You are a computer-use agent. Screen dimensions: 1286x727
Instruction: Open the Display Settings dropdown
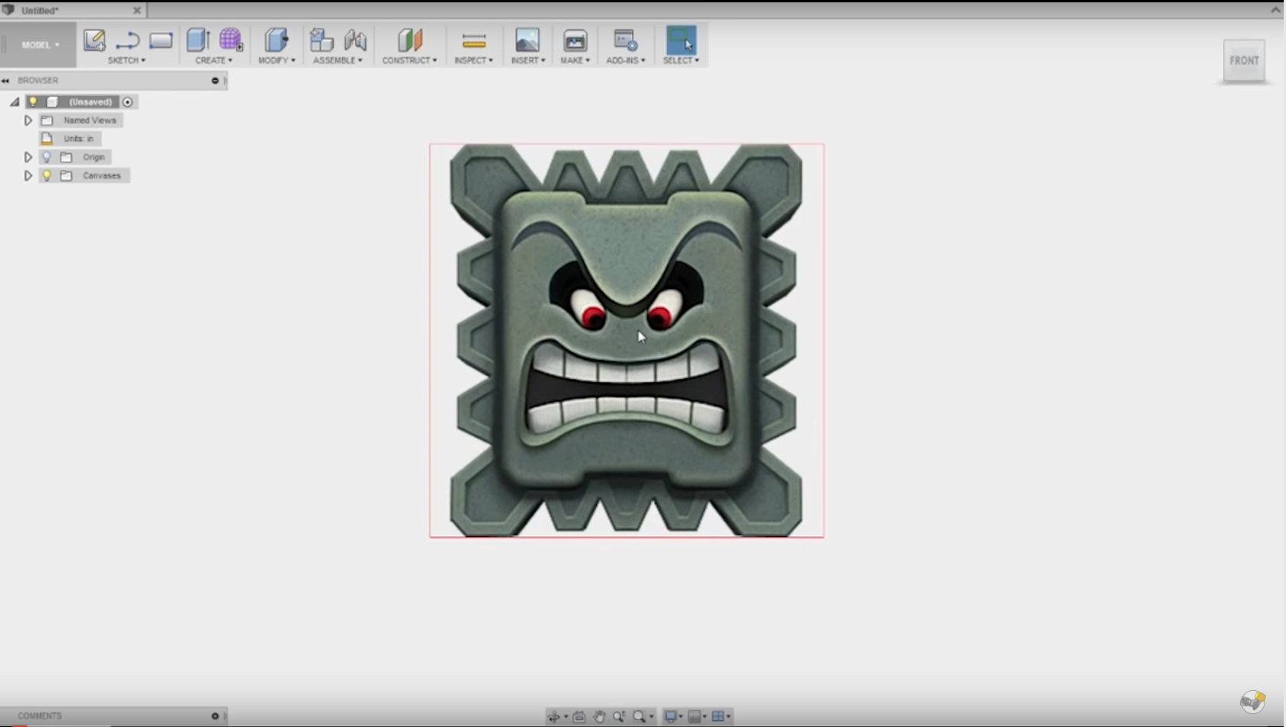tap(671, 716)
